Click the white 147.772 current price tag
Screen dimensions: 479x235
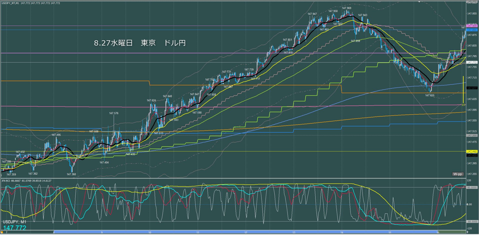click(x=472, y=62)
